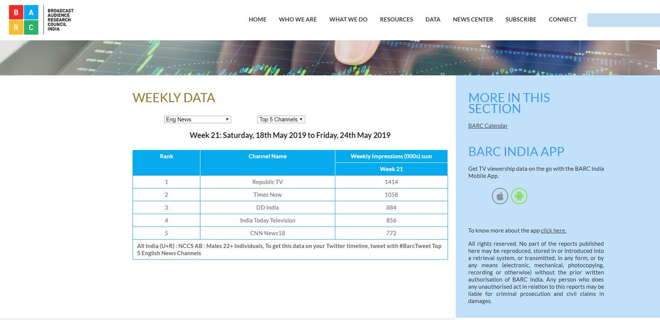The height and width of the screenshot is (320, 660).
Task: Click the hero banner image
Action: point(330,58)
